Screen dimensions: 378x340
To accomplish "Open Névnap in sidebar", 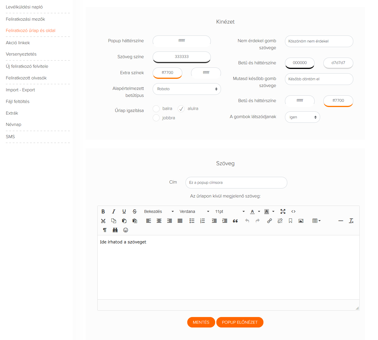I will pos(13,124).
